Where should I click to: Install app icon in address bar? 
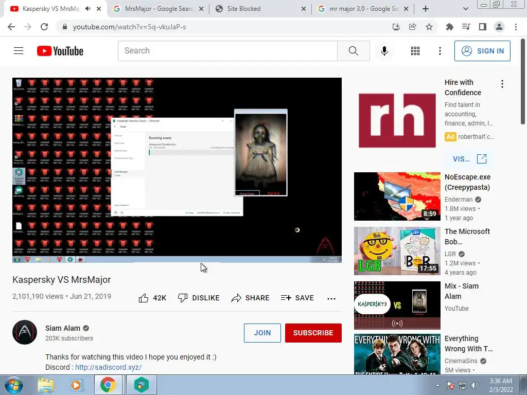tap(396, 27)
